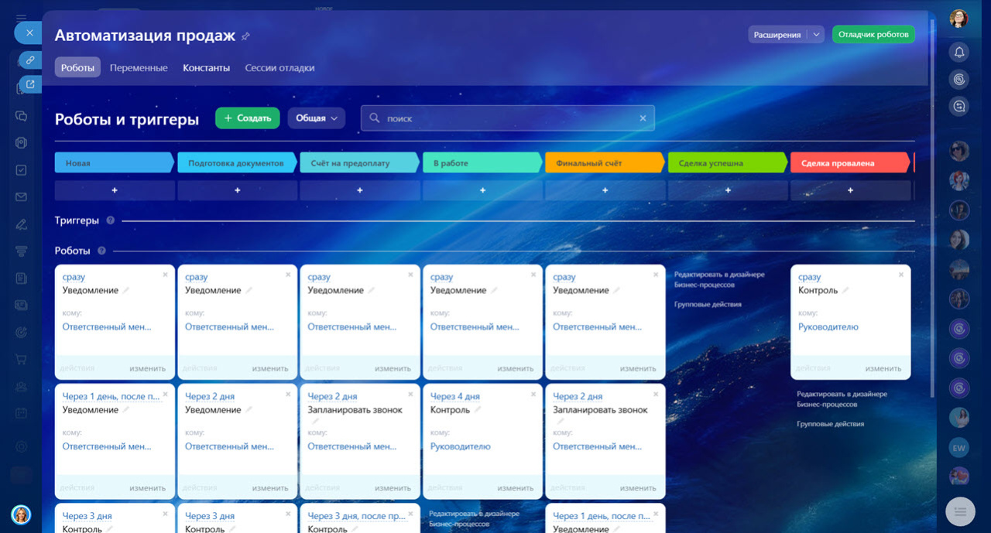Switch to the Переменные tab
Image resolution: width=991 pixels, height=533 pixels.
tap(139, 68)
